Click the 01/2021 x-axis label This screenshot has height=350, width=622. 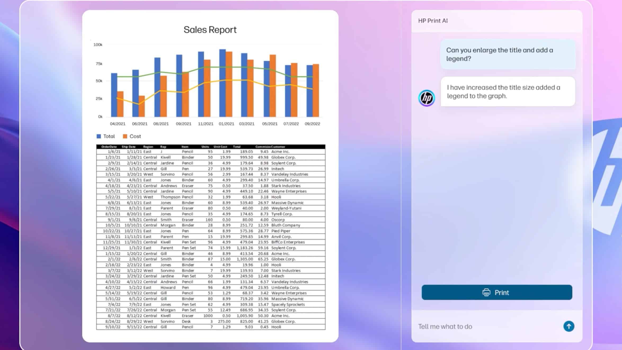(x=226, y=124)
